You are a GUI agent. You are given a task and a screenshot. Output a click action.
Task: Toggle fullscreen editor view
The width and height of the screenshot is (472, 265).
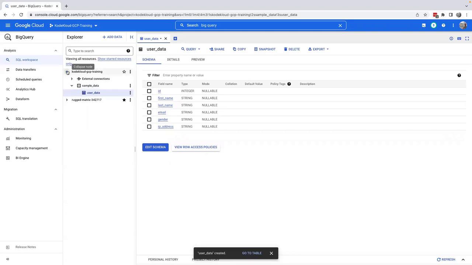pos(467,39)
